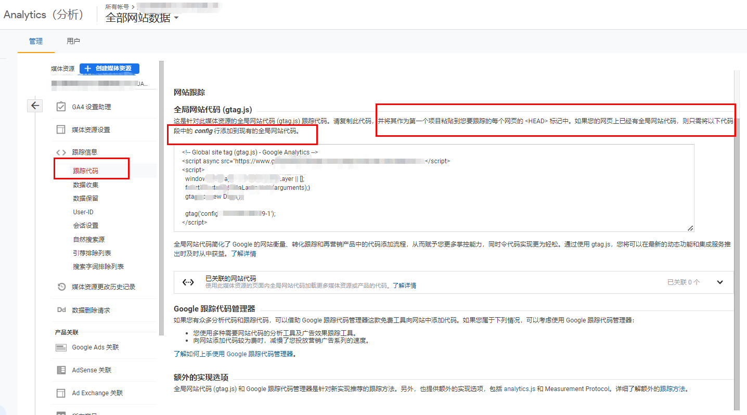Click the back arrow button in sidebar
Screen dimensions: 747x415
point(35,106)
